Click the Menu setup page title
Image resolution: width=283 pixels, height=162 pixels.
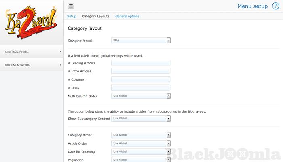(252, 6)
